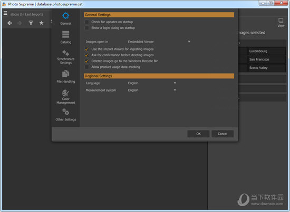This screenshot has width=290, height=212.
Task: Open the hamburger main menu
Action: tap(5, 13)
